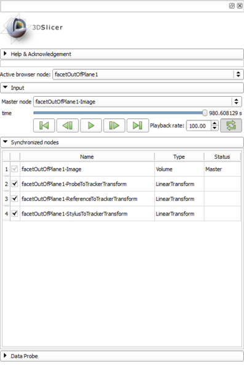Click the facetOutOfPlane1-Image row checkbox
244x369 pixels.
coord(15,169)
